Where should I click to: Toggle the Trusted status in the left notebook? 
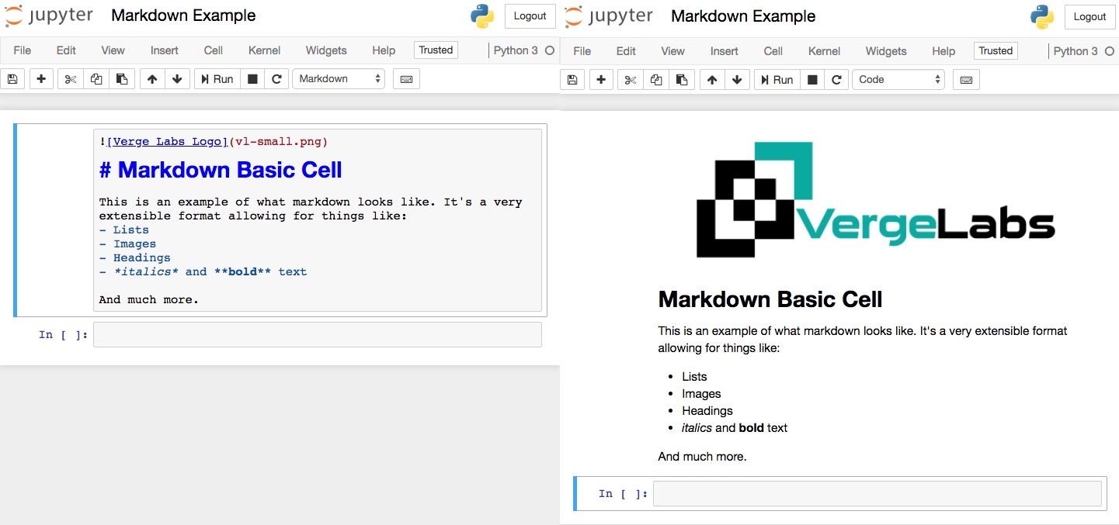(436, 50)
